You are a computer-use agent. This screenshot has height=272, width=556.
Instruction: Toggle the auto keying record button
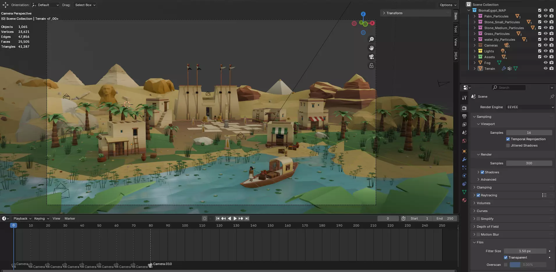coord(205,218)
